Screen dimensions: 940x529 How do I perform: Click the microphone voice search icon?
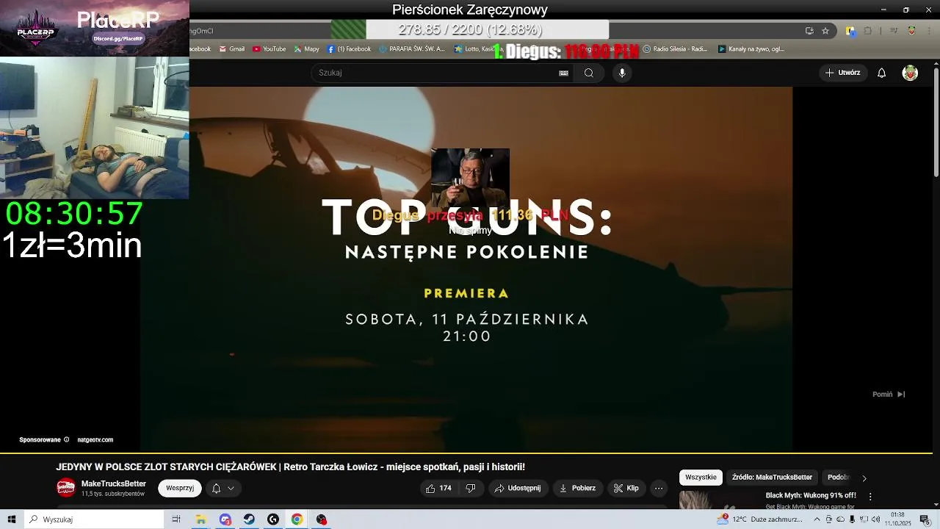pos(622,73)
